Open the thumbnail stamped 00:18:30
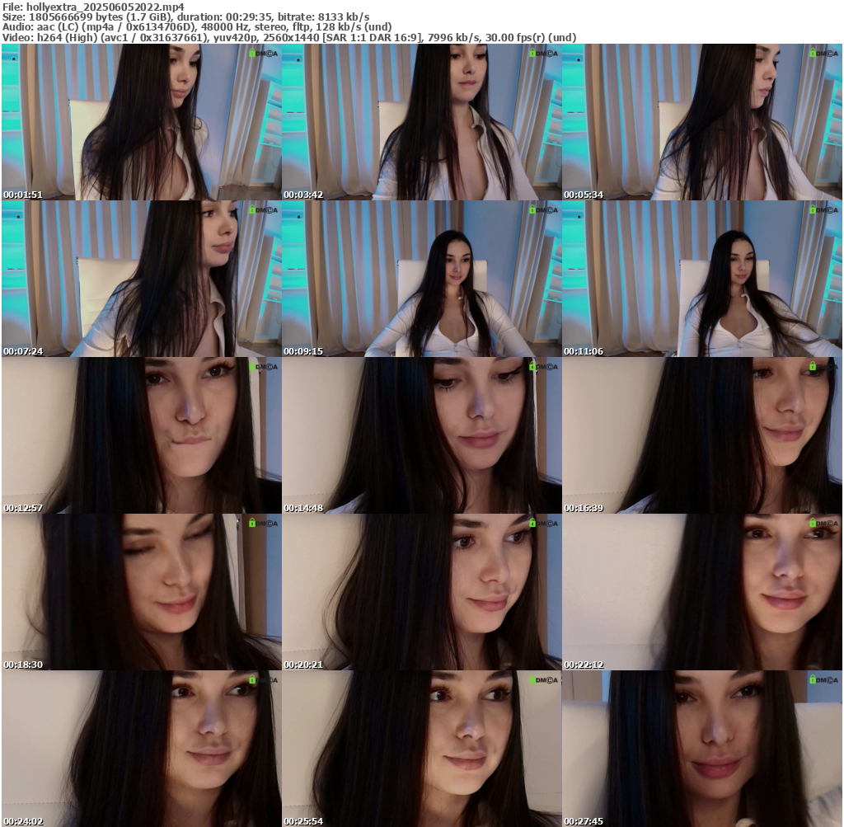The height and width of the screenshot is (827, 844). (142, 592)
